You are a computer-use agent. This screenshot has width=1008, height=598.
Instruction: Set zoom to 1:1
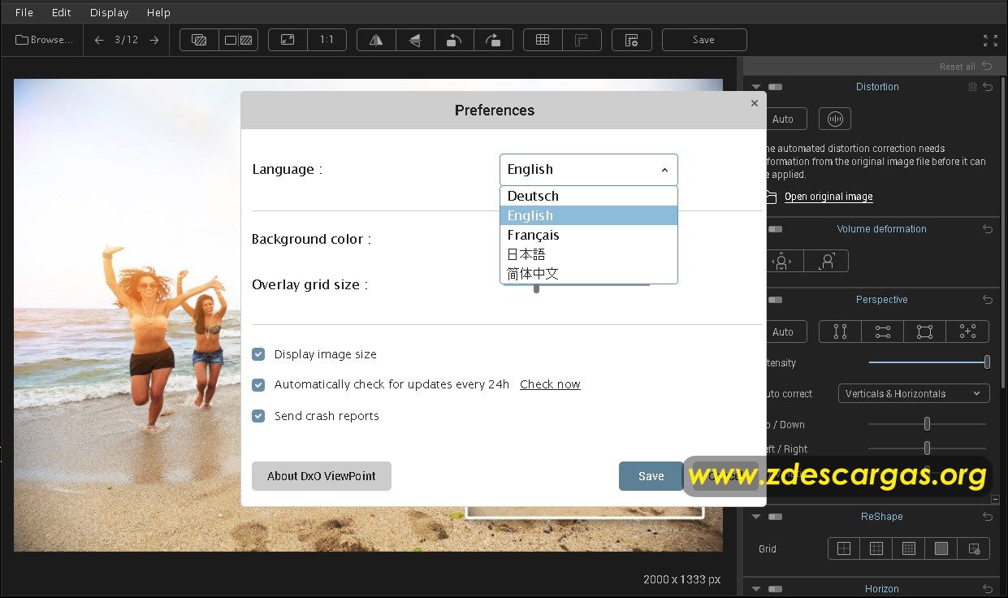pyautogui.click(x=327, y=40)
